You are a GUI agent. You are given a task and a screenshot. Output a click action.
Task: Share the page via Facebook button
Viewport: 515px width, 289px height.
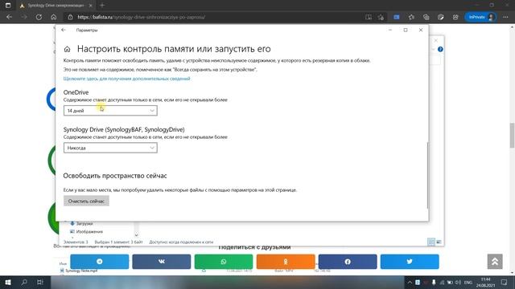(x=348, y=262)
